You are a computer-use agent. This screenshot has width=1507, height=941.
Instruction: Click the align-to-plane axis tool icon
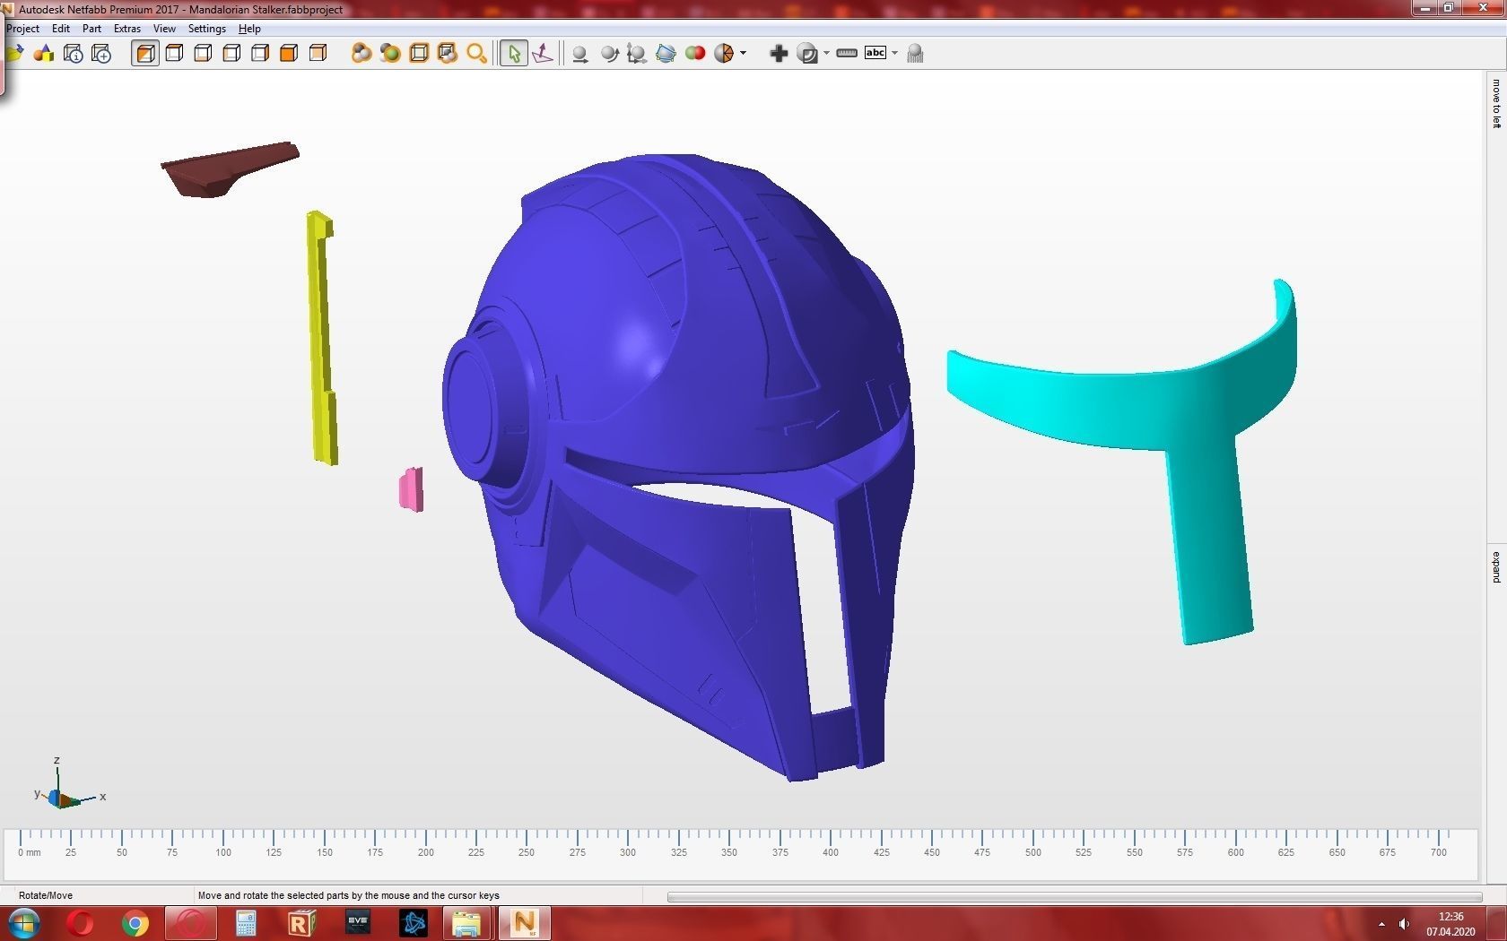tap(543, 54)
